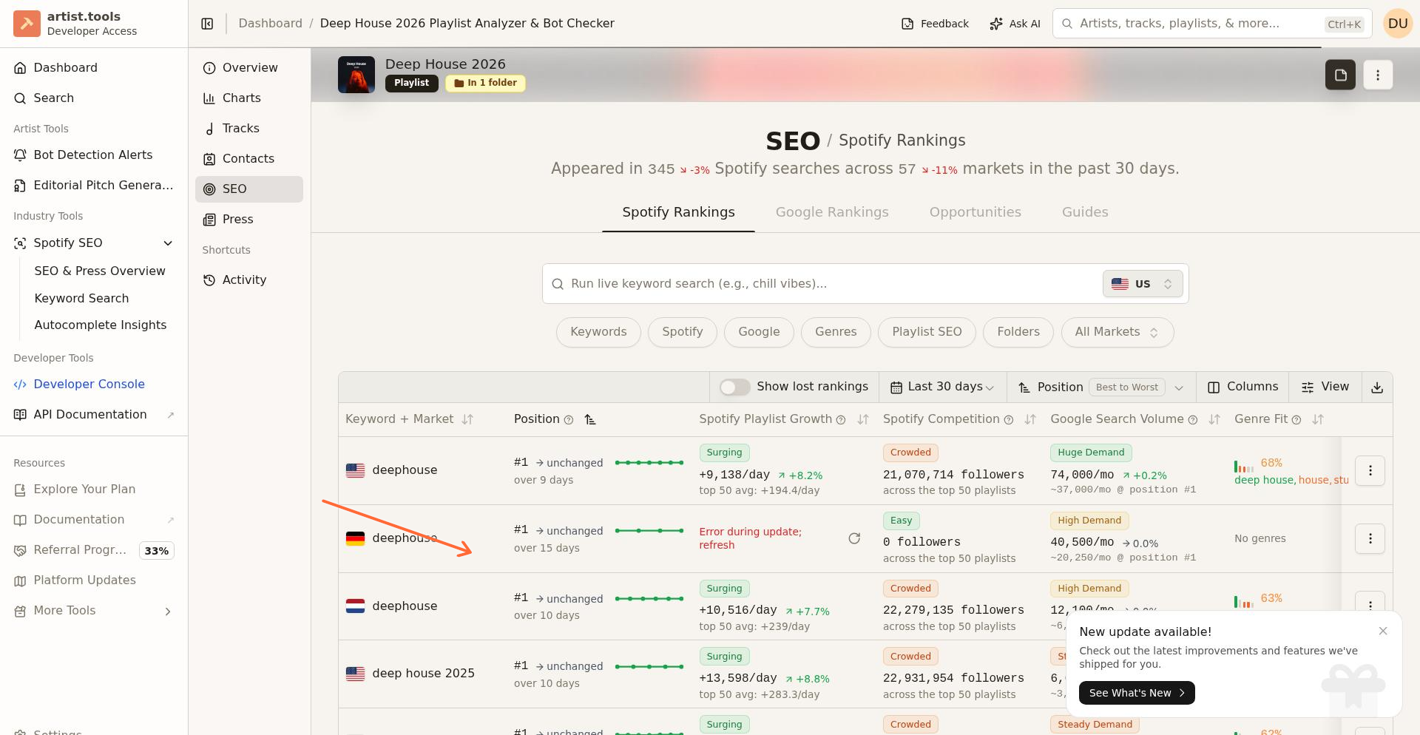The height and width of the screenshot is (735, 1420).
Task: Select Contacts in playlist nav
Action: click(x=249, y=158)
